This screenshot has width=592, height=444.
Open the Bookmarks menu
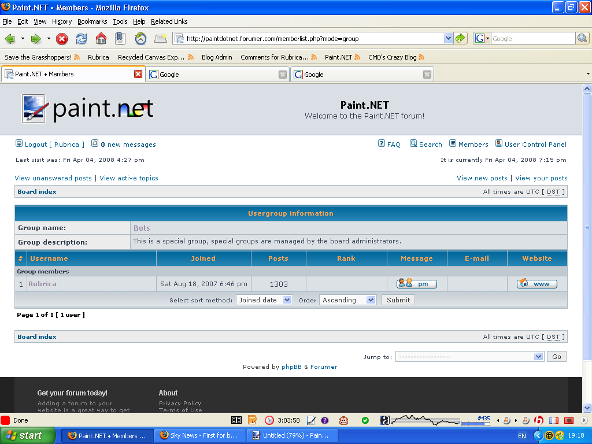(x=92, y=21)
